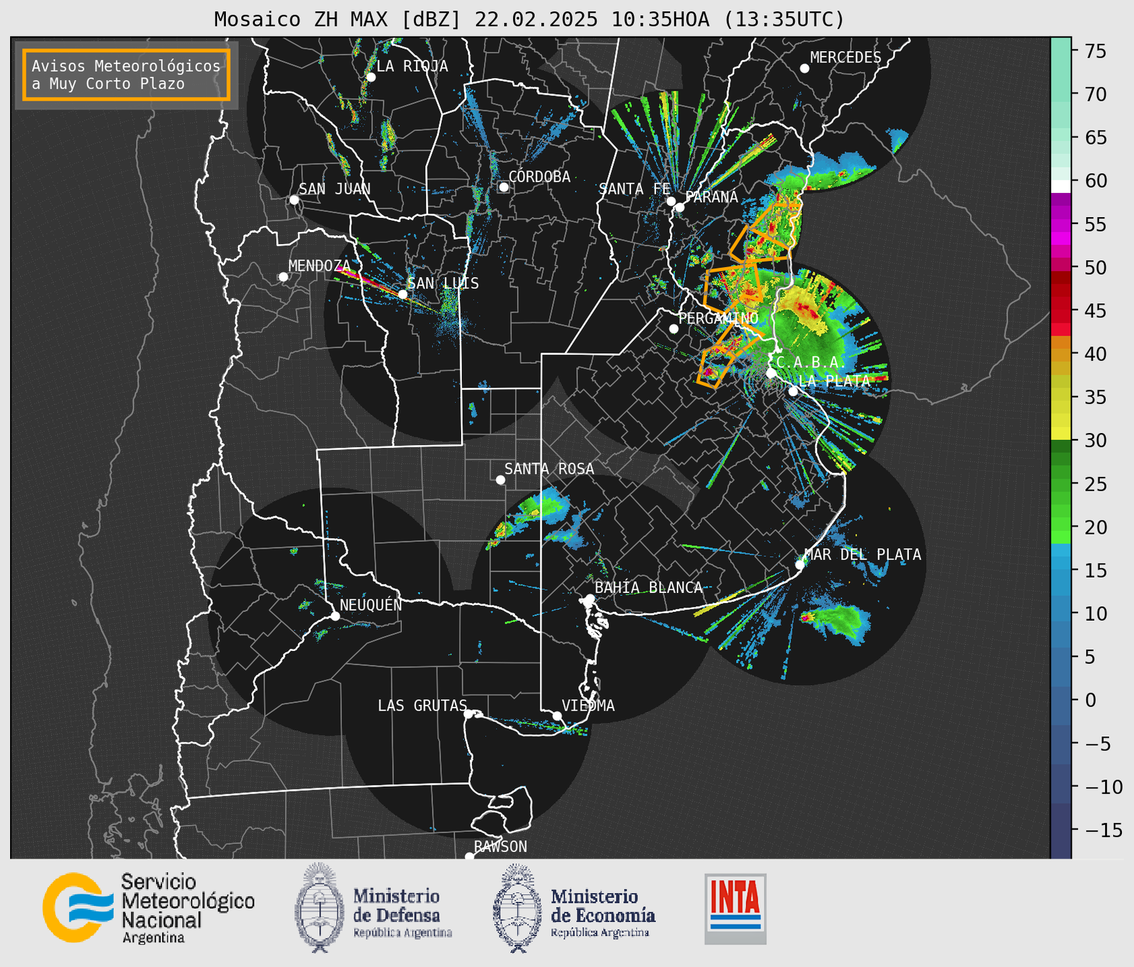The width and height of the screenshot is (1134, 967).
Task: Click the dark -15 dBZ scale band
Action: 1061,830
